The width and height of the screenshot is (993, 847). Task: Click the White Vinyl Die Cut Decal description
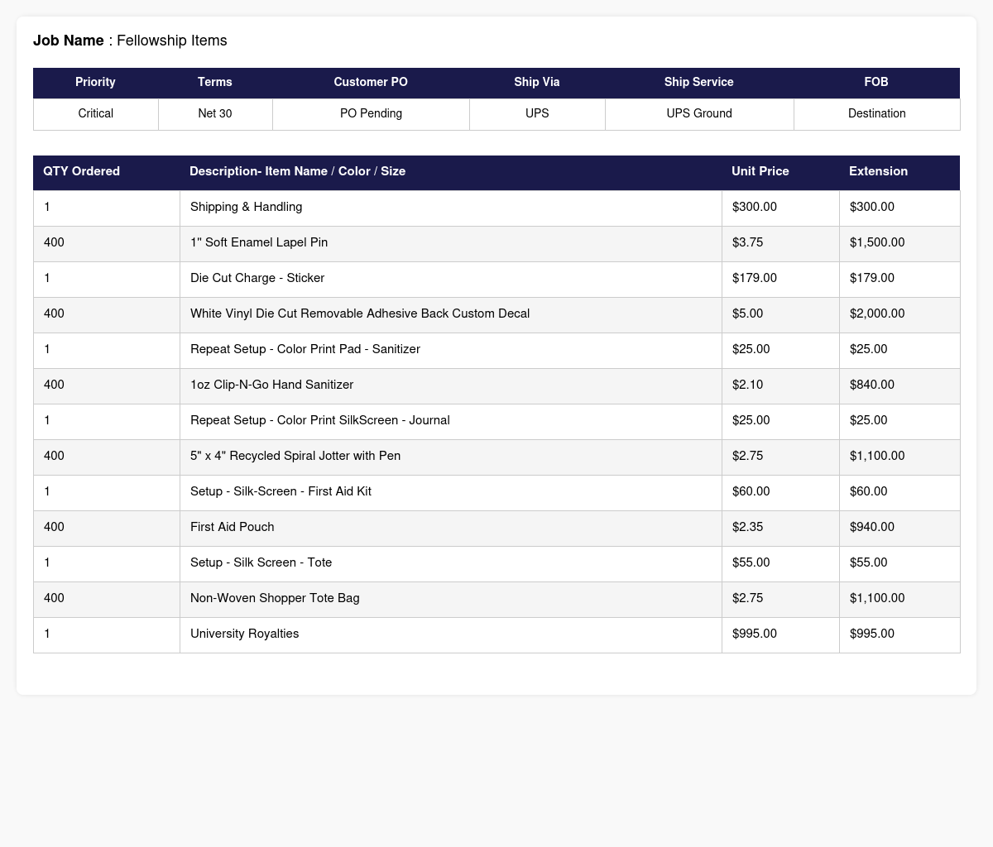tap(360, 313)
